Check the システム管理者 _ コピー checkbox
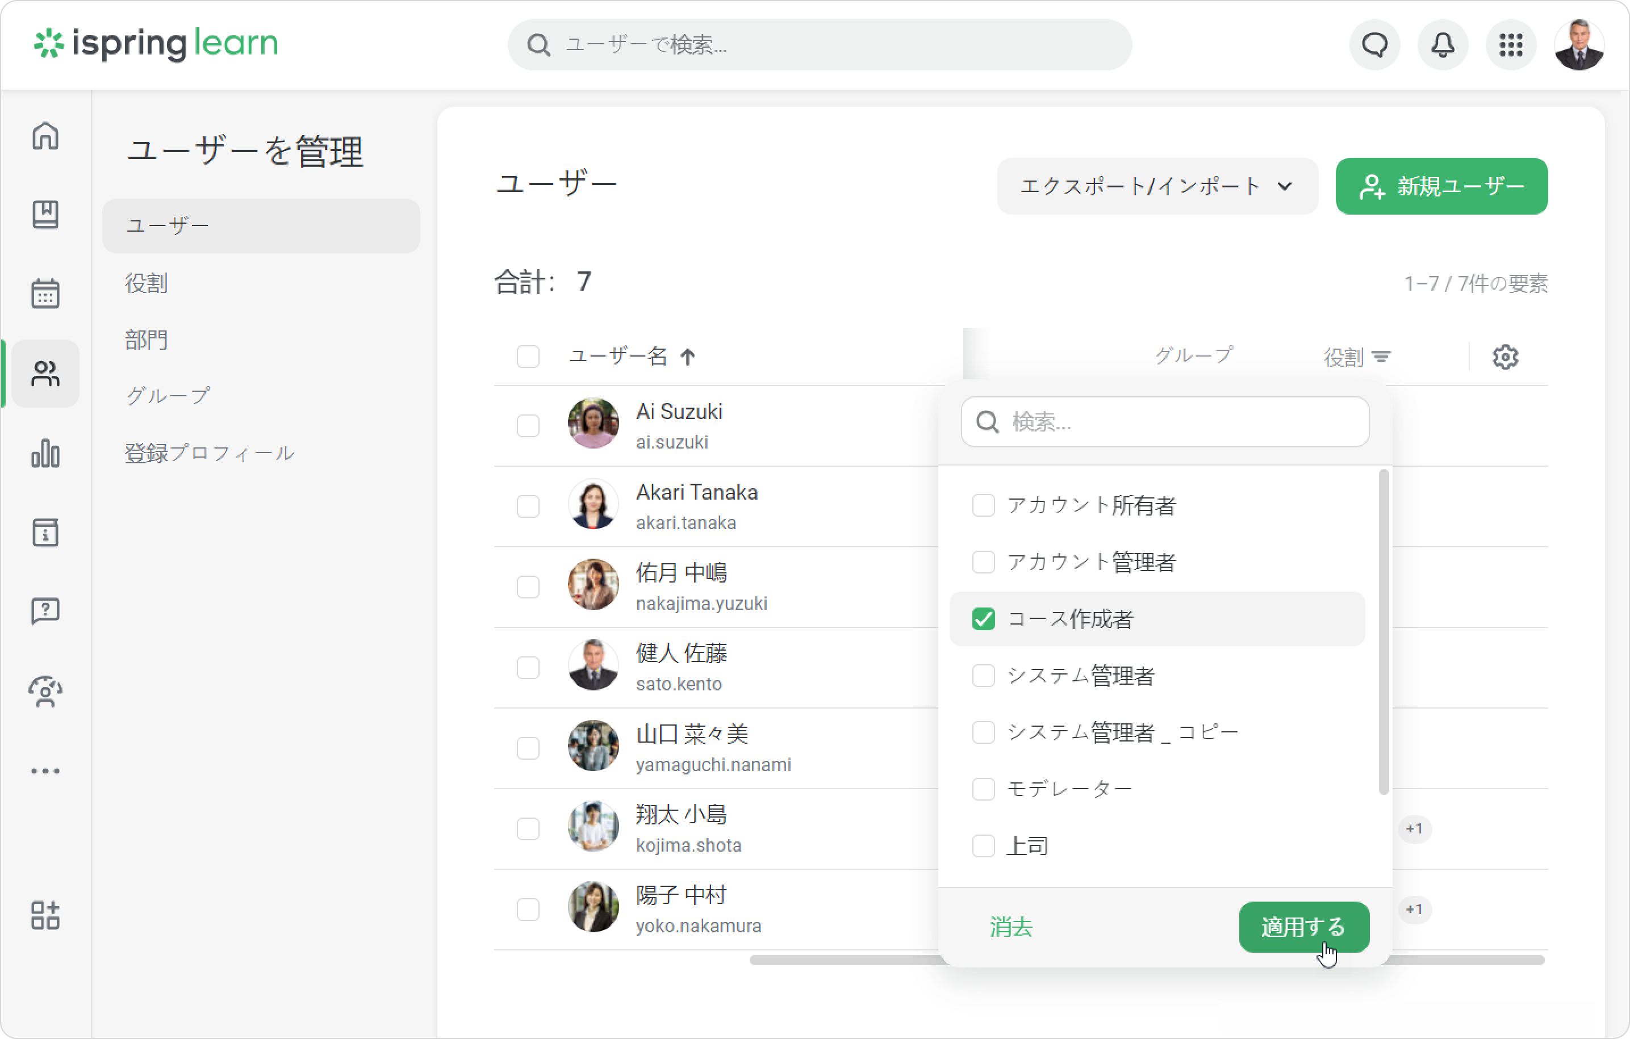Image resolution: width=1630 pixels, height=1039 pixels. click(x=983, y=732)
